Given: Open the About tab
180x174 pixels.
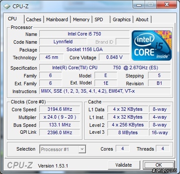Looking at the screenshot, I should point(142,19).
